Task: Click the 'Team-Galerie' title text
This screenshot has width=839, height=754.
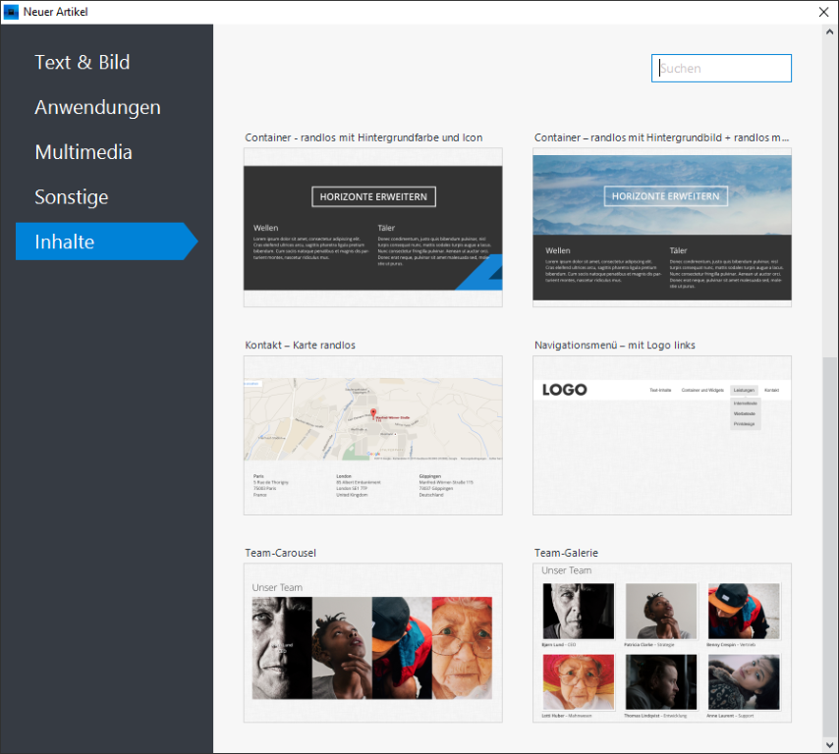Action: [566, 553]
